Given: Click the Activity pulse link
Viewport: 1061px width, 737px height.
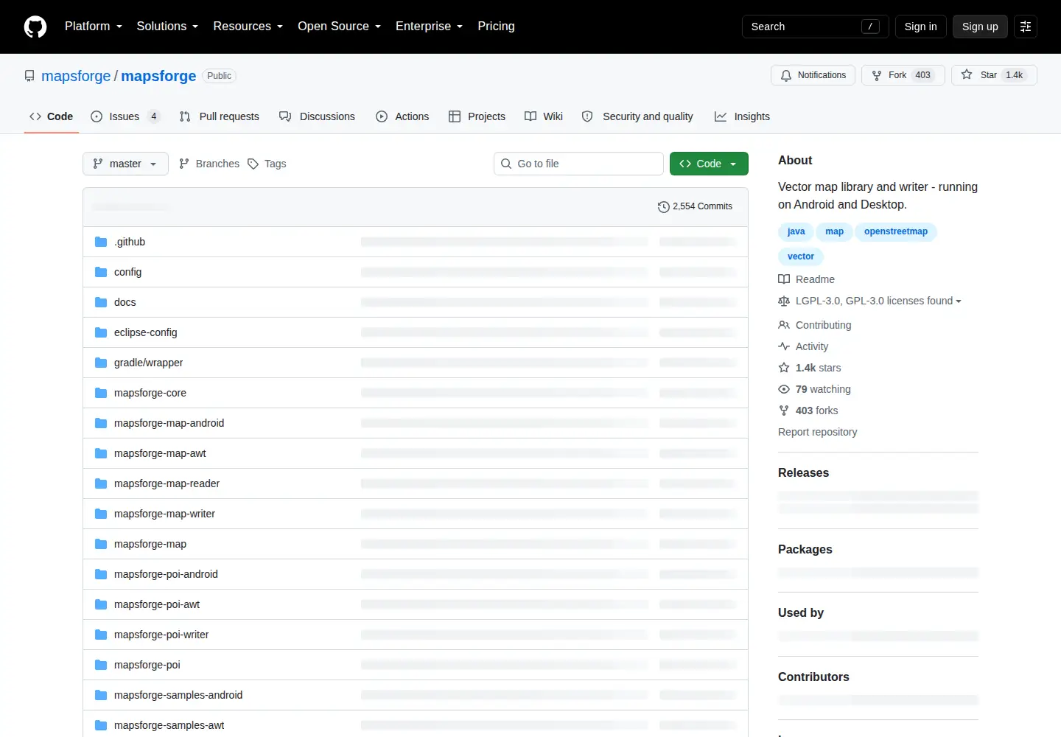Looking at the screenshot, I should point(803,346).
